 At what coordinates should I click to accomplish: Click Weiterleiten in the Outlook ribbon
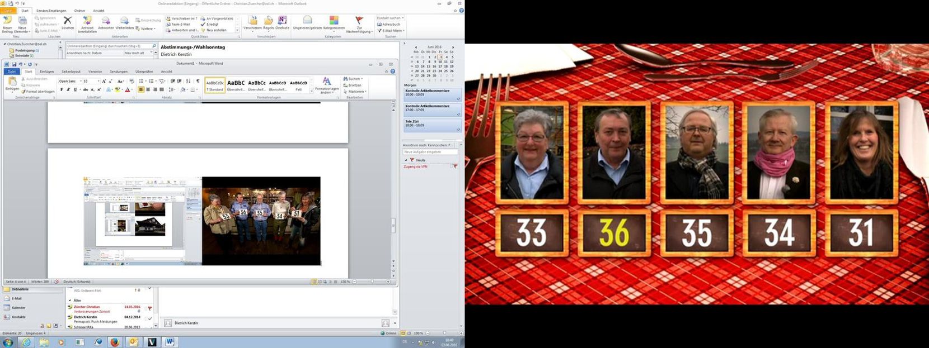pos(124,23)
